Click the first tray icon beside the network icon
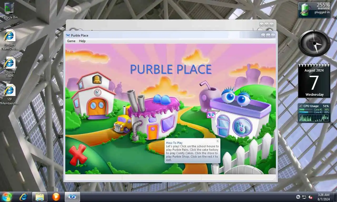Viewport: 337px width, 202px height. 298,197
